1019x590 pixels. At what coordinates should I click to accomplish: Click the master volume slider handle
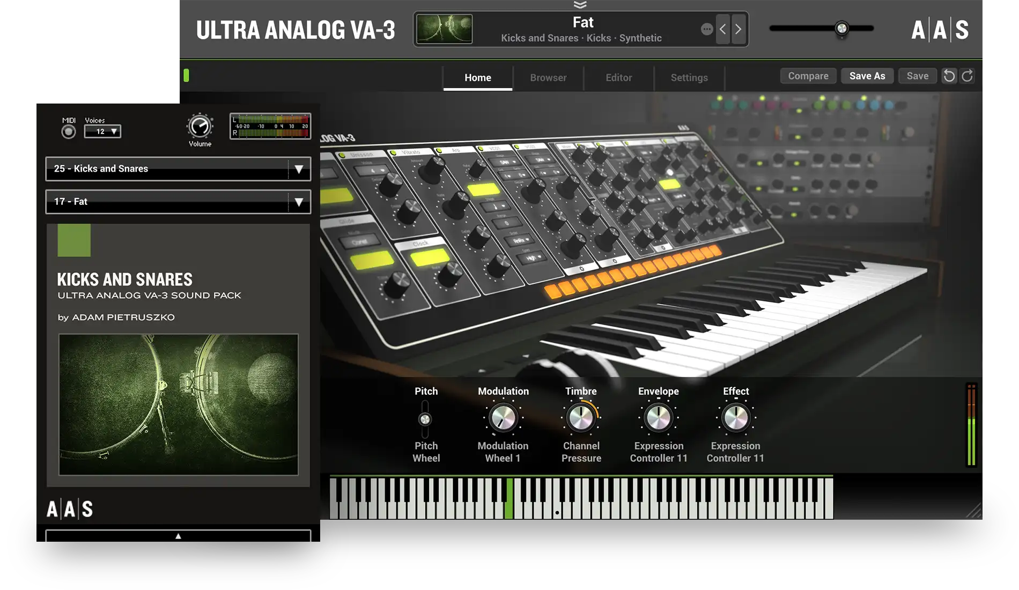(x=841, y=28)
